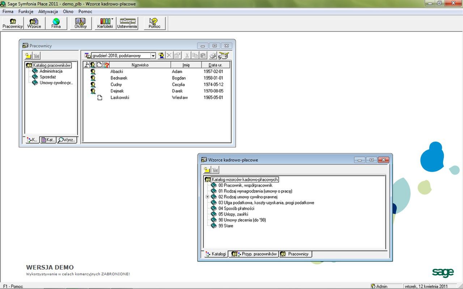Select Katalog pracowników tree root
Image resolution: width=463 pixels, height=289 pixels.
tap(52, 65)
